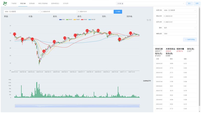
Task: Click the info icon beside 報酬率
Action: [183, 49]
